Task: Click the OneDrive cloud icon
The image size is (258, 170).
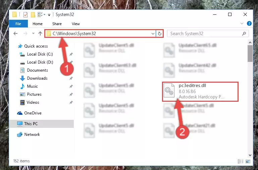Action: click(20, 113)
